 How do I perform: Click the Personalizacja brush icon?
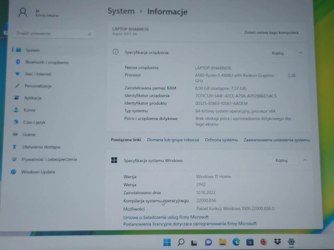[17, 85]
